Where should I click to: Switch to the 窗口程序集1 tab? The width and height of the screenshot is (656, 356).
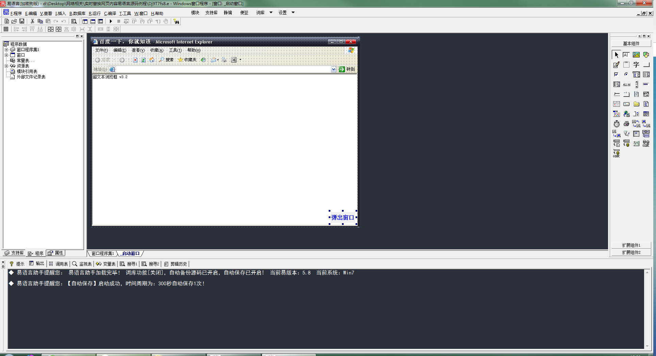pos(103,254)
